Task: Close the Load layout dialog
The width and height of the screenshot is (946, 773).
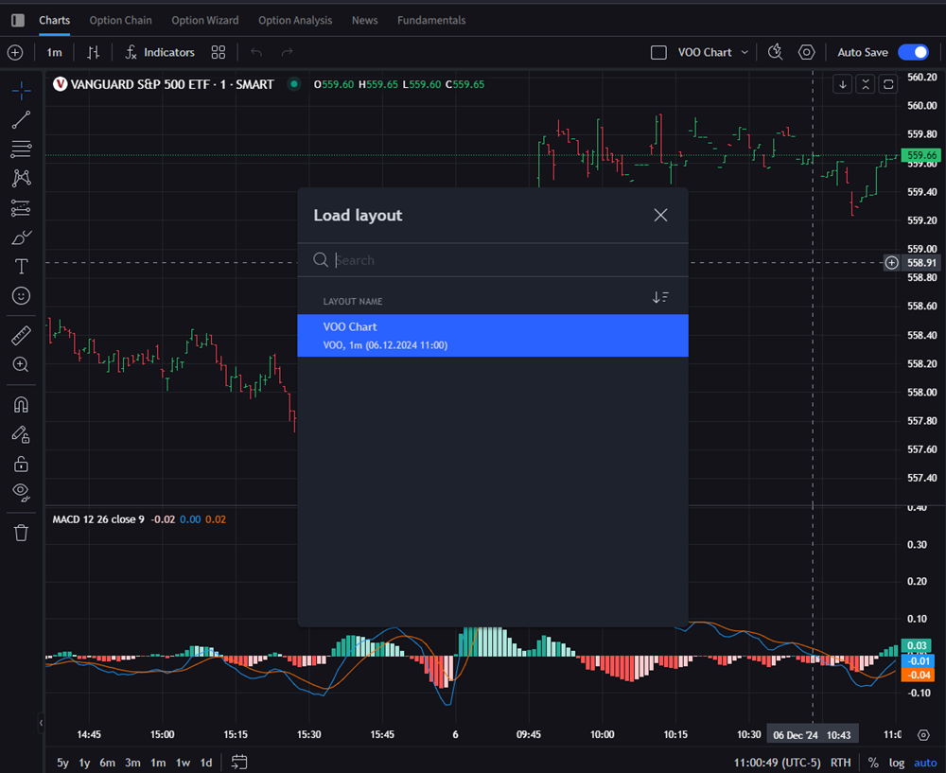Action: [660, 216]
